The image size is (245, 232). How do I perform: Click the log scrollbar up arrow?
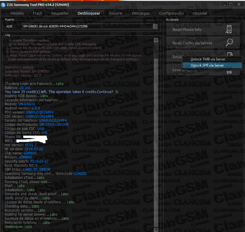156,40
